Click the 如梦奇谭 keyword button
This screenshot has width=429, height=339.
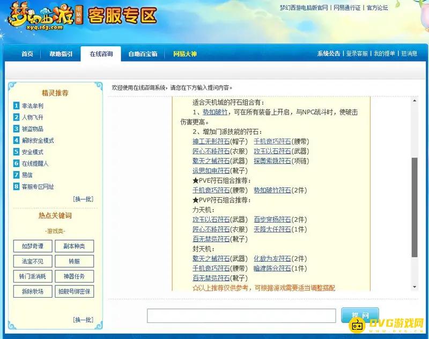pyautogui.click(x=33, y=246)
